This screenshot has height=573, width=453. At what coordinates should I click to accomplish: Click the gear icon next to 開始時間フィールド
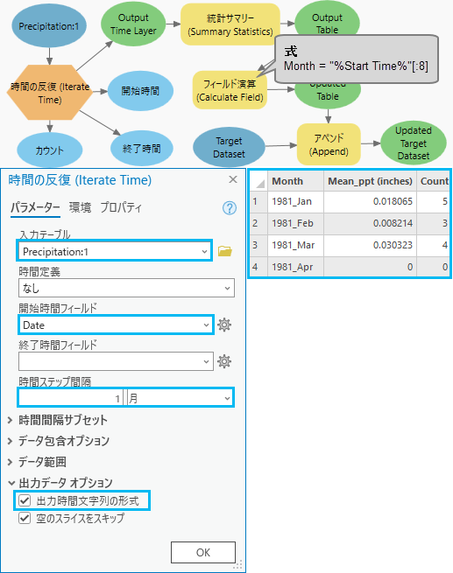[224, 325]
